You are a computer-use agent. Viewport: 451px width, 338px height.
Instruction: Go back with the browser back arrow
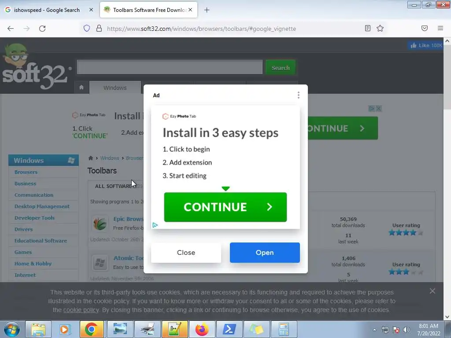[11, 29]
